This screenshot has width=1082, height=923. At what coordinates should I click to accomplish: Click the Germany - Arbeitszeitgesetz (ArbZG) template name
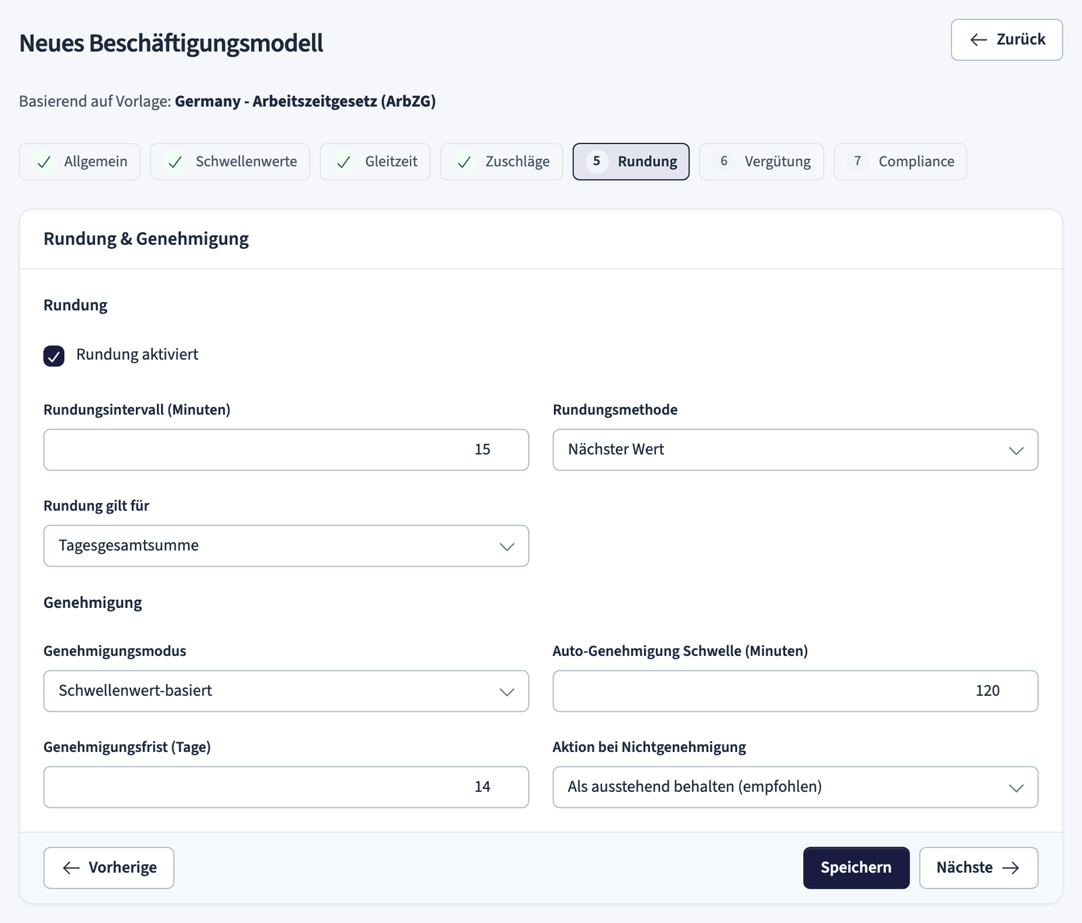pyautogui.click(x=305, y=101)
